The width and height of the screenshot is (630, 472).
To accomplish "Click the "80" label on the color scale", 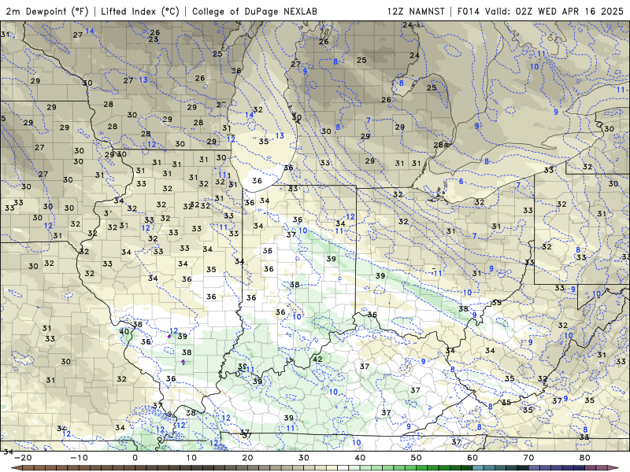I will point(585,458).
